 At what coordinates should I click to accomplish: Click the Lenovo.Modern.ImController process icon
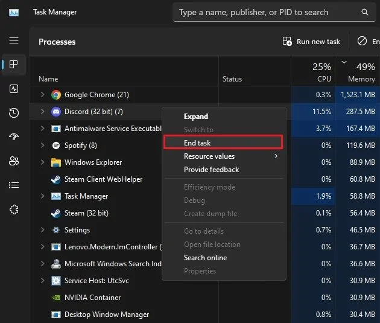pyautogui.click(x=56, y=247)
